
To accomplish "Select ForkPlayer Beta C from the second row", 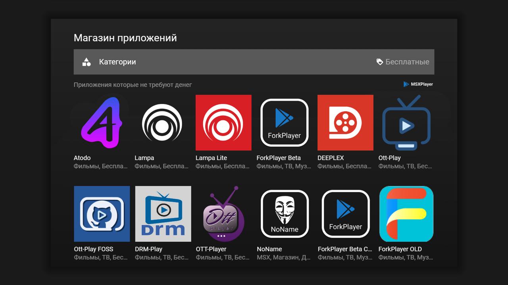I will tap(345, 214).
